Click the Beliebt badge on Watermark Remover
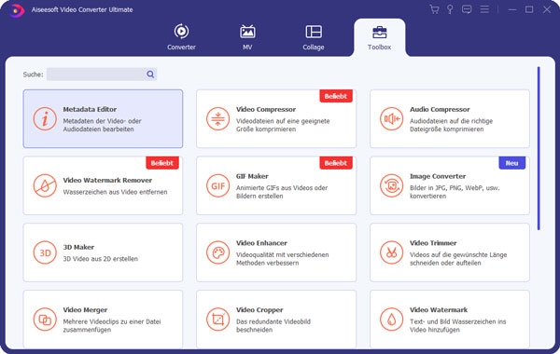The height and width of the screenshot is (354, 560). [162, 163]
